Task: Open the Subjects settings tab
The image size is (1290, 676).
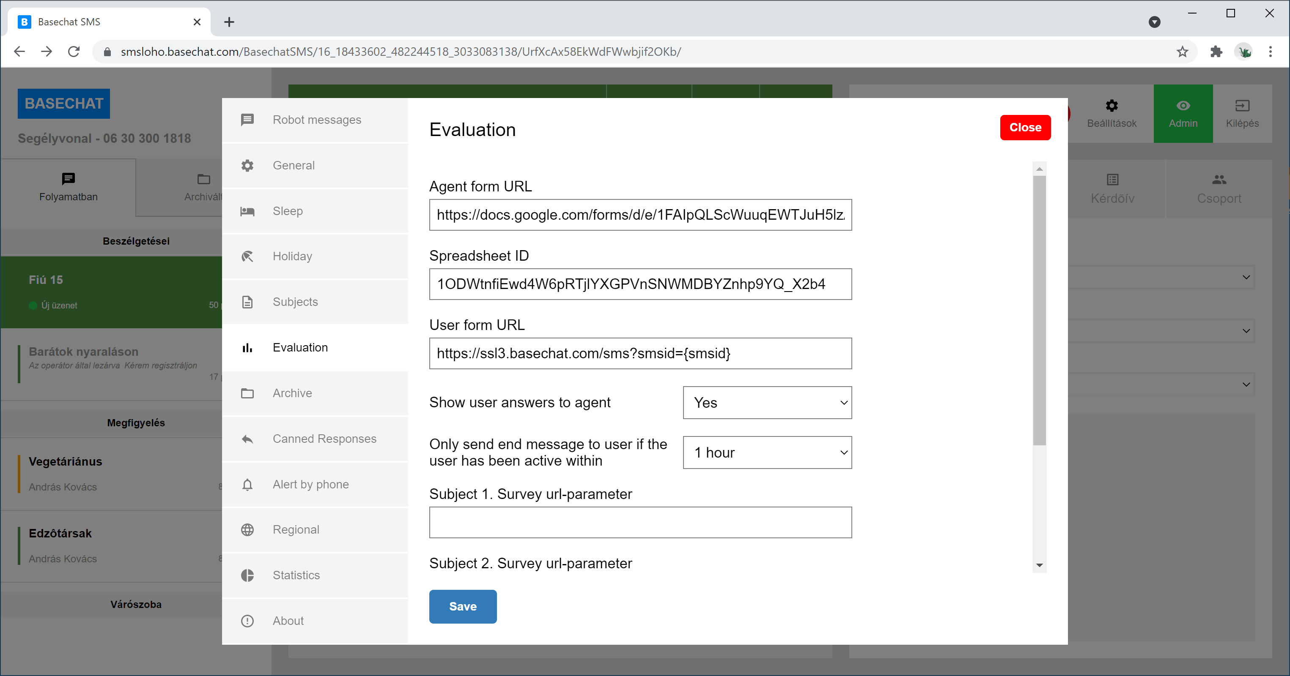Action: click(x=295, y=302)
